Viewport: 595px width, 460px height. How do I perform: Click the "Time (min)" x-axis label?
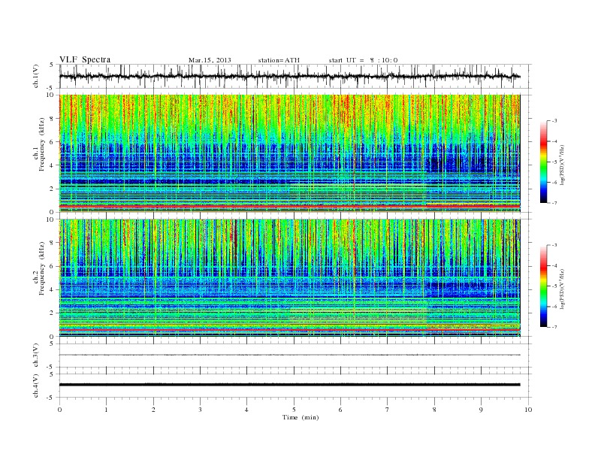click(301, 417)
